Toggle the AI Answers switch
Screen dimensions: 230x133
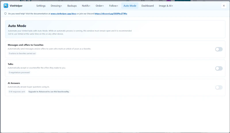tap(219, 88)
